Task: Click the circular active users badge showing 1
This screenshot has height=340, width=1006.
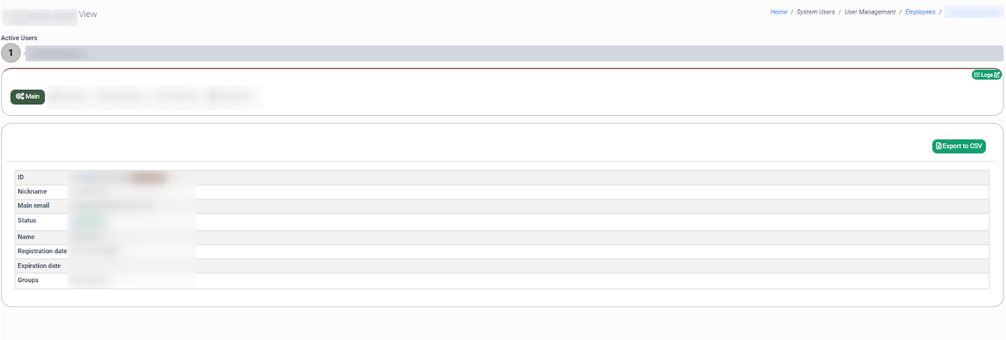Action: point(11,53)
